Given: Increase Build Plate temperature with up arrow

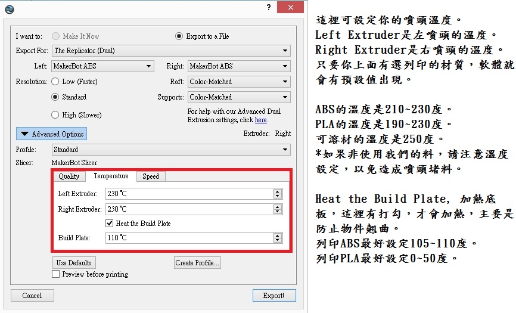Looking at the screenshot, I should pos(278,235).
